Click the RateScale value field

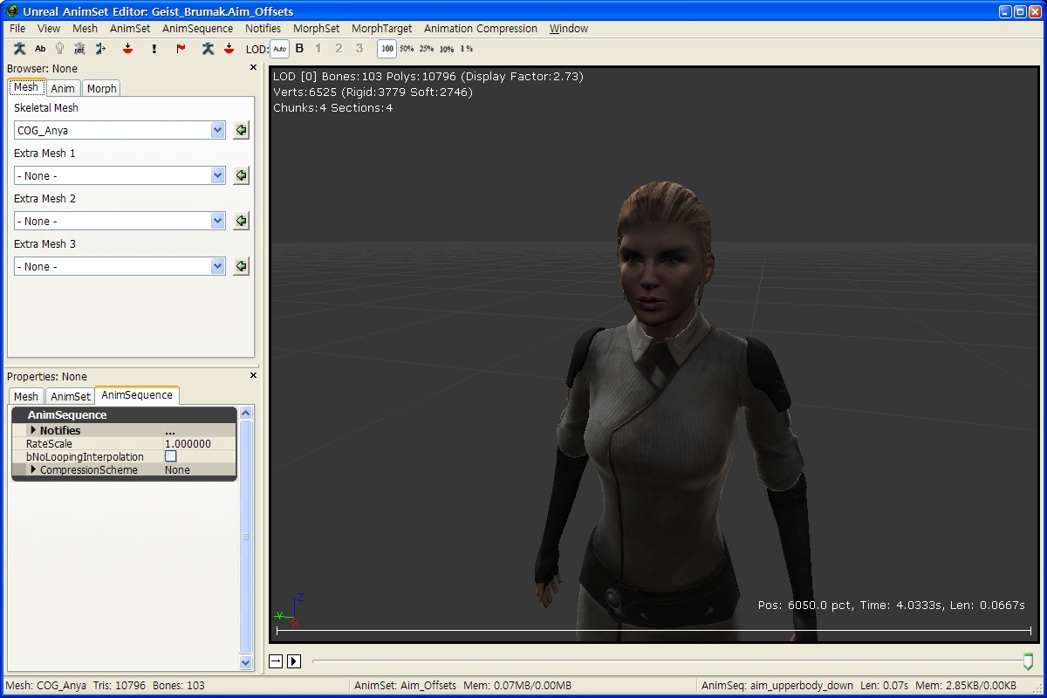pyautogui.click(x=199, y=443)
